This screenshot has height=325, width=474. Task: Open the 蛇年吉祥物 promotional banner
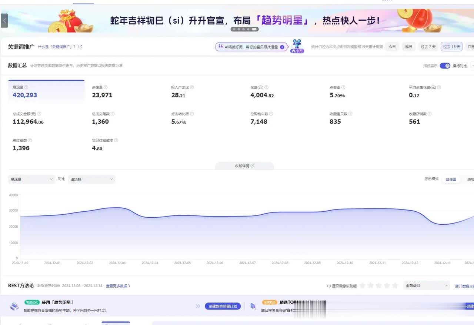(237, 20)
